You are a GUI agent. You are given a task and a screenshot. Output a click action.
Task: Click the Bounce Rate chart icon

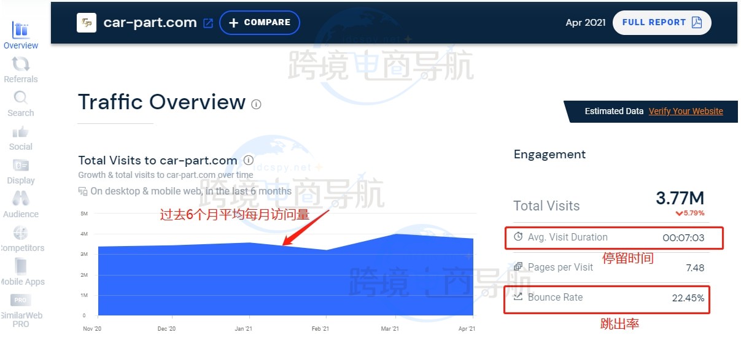click(518, 297)
